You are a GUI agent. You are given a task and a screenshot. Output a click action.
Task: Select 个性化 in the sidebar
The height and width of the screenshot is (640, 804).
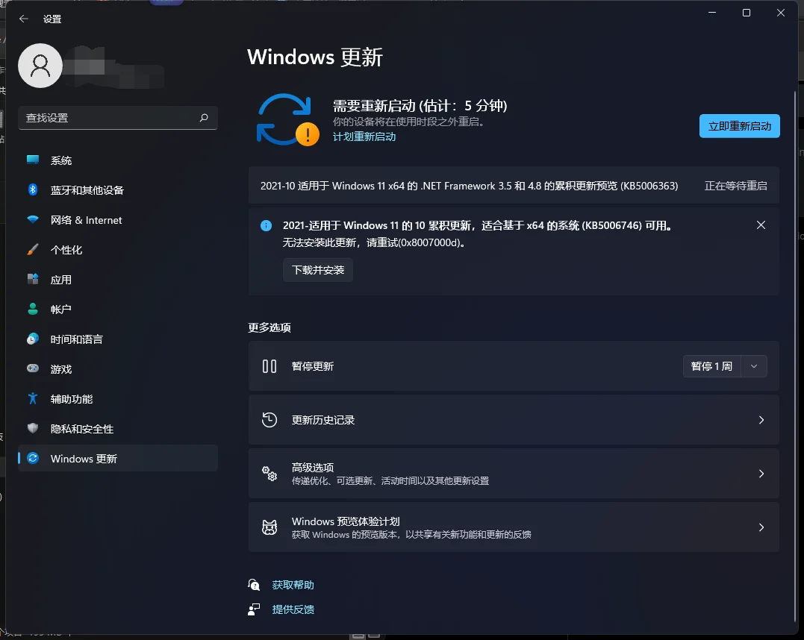(118, 250)
